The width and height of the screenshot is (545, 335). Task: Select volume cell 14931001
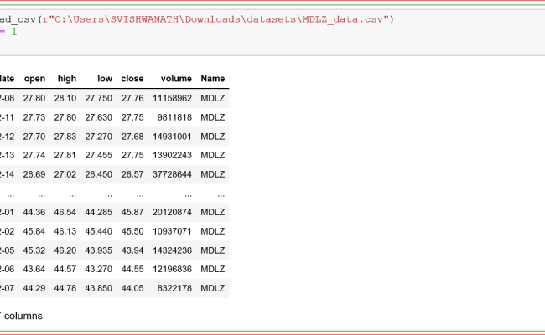click(172, 137)
